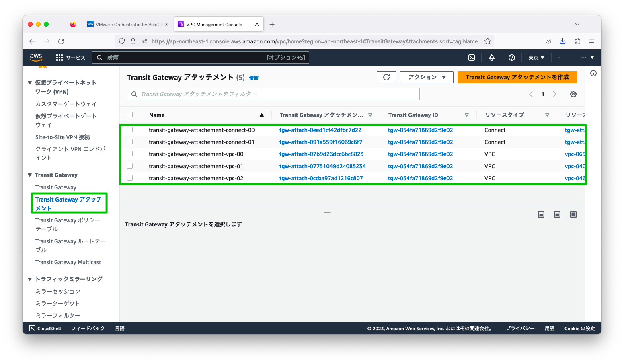
Task: List all tabs with the chevron button
Action: pos(577,24)
